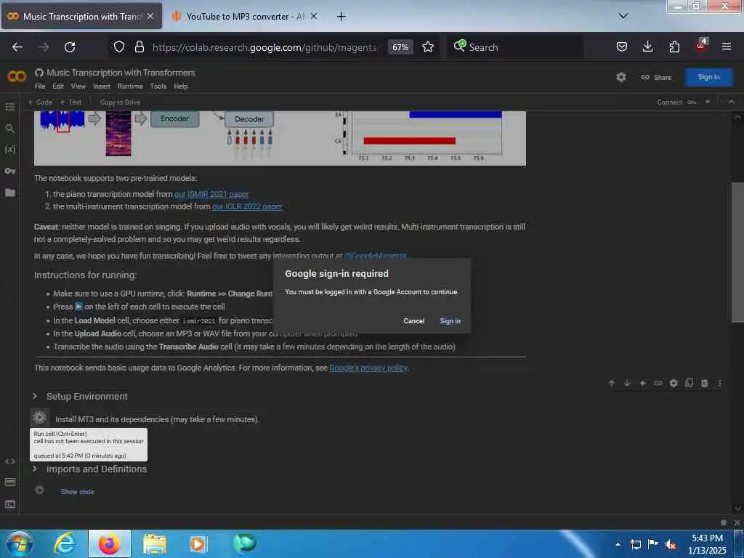Click the uBlock extension icon
This screenshot has height=558, width=744.
click(x=701, y=46)
